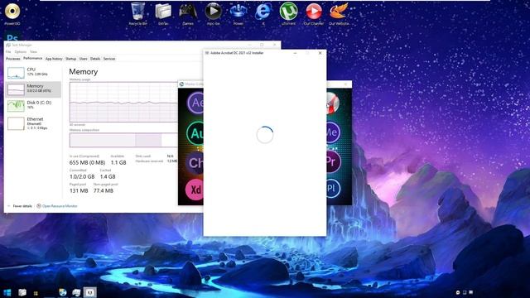Click the 1.1 GB available memory value

(x=118, y=162)
